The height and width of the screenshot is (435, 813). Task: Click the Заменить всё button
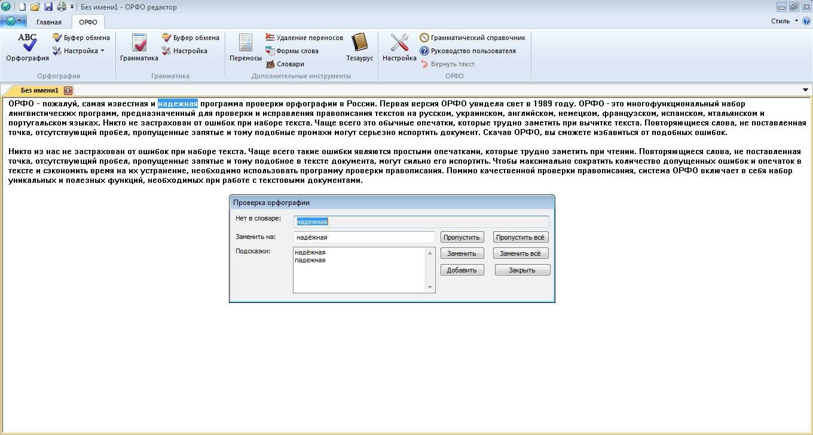coord(520,253)
